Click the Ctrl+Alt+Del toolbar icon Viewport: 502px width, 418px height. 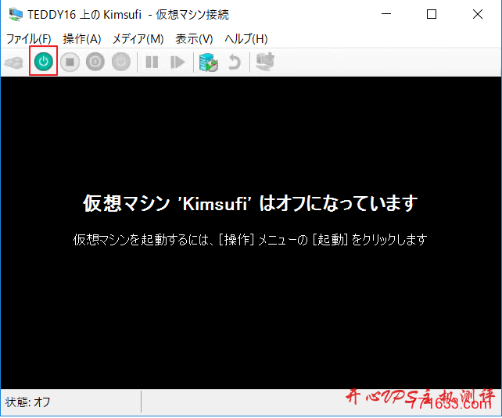[14, 62]
